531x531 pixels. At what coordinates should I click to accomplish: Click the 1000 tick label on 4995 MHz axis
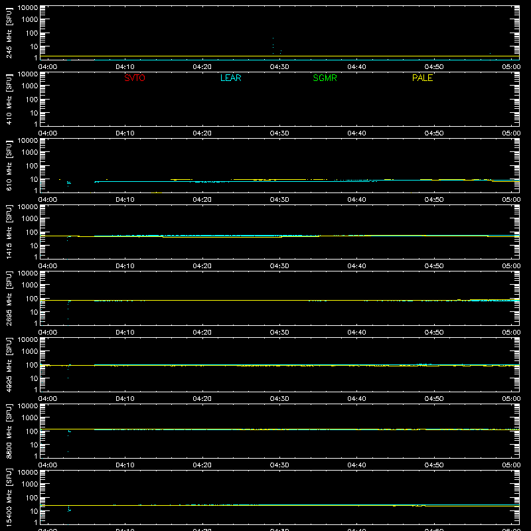(30, 352)
